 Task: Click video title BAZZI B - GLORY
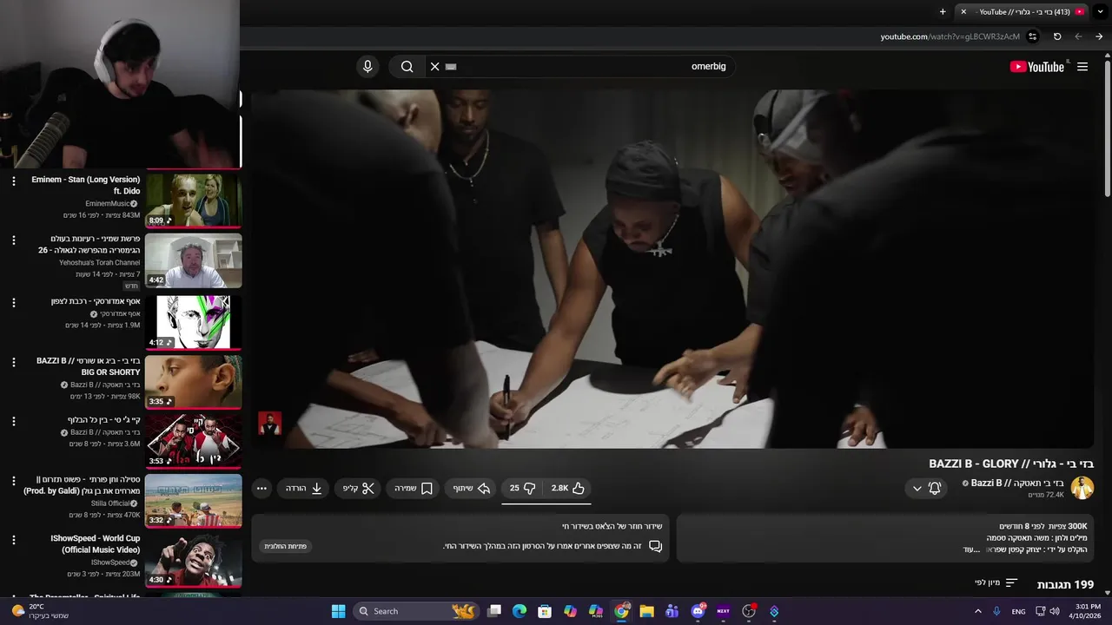point(1011,464)
